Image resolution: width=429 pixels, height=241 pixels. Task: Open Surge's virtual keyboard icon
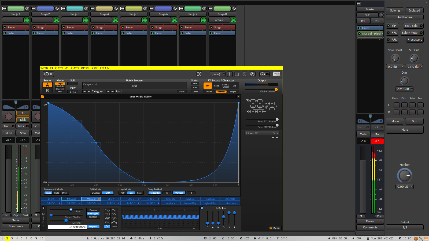(276, 74)
